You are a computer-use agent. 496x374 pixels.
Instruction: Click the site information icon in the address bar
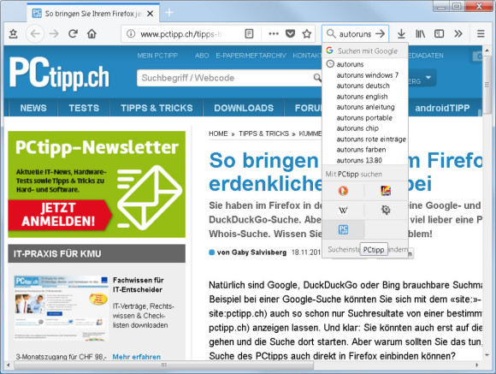[x=131, y=33]
